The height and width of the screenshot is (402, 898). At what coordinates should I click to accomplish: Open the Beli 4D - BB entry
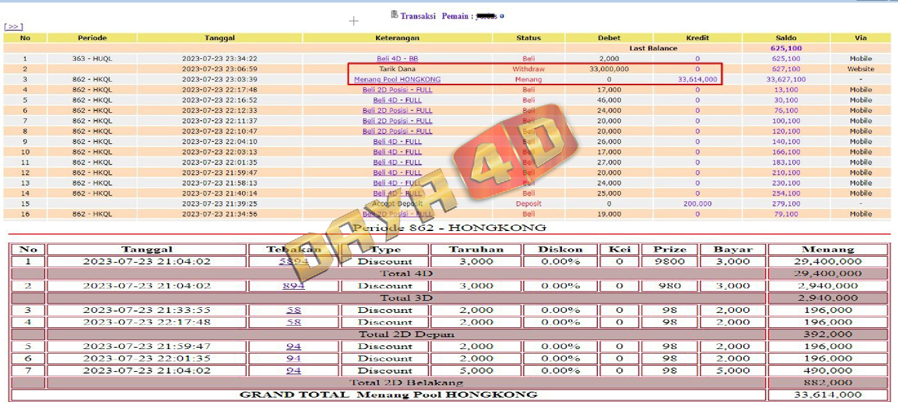pos(397,59)
